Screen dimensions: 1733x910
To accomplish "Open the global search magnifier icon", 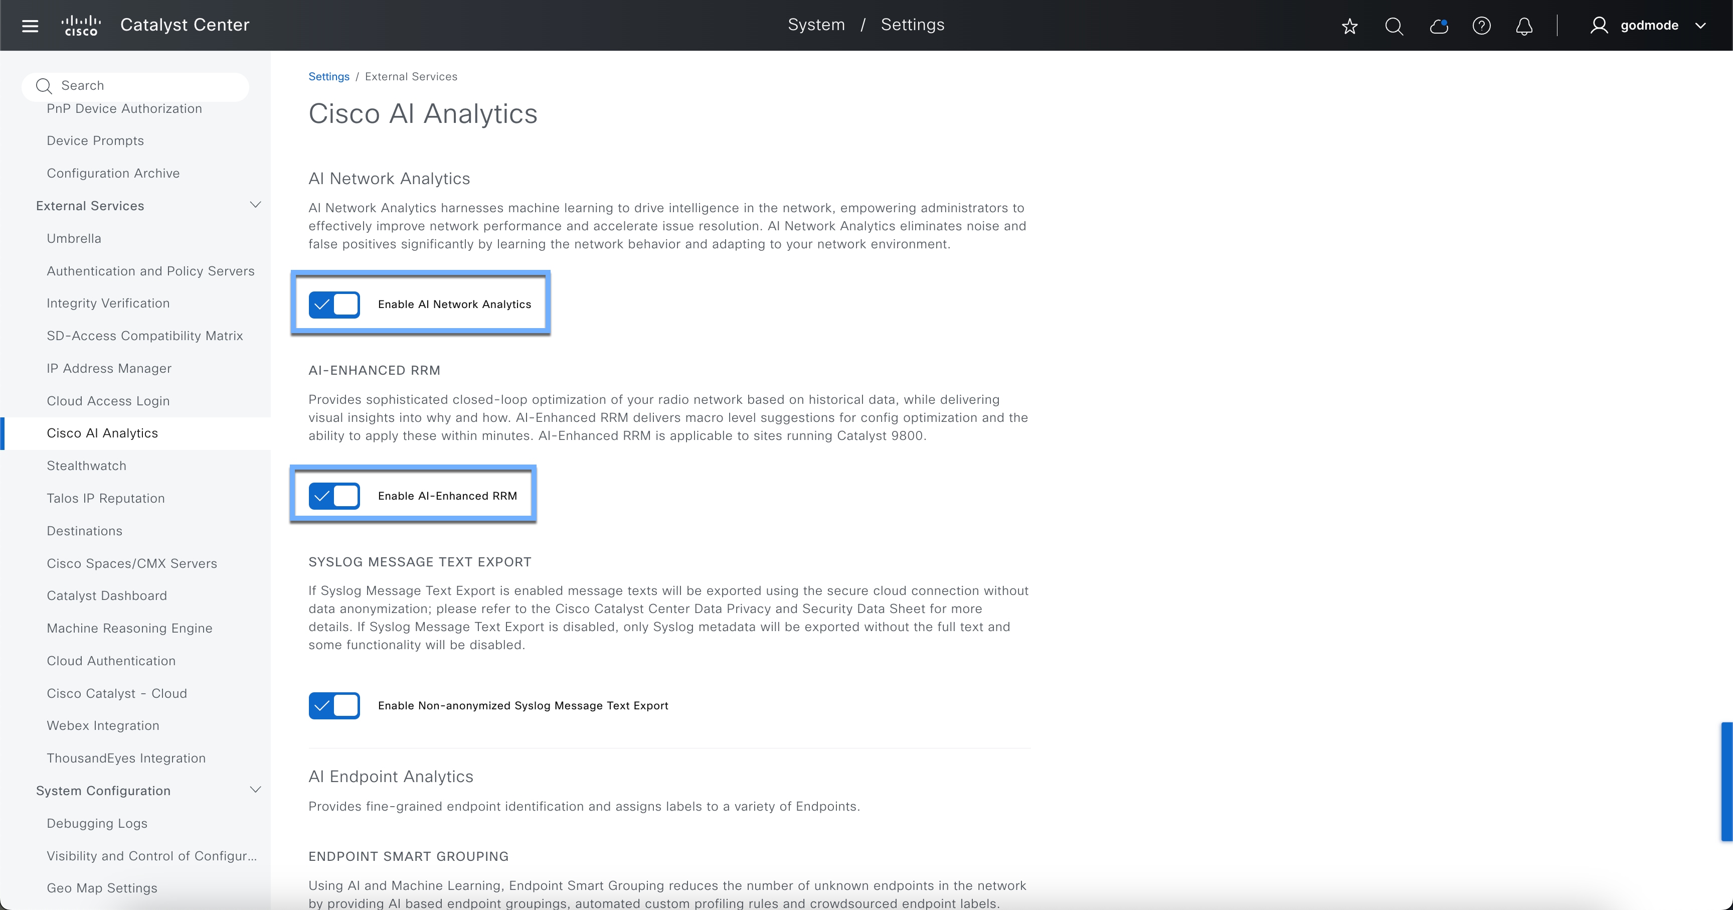I will 1394,26.
